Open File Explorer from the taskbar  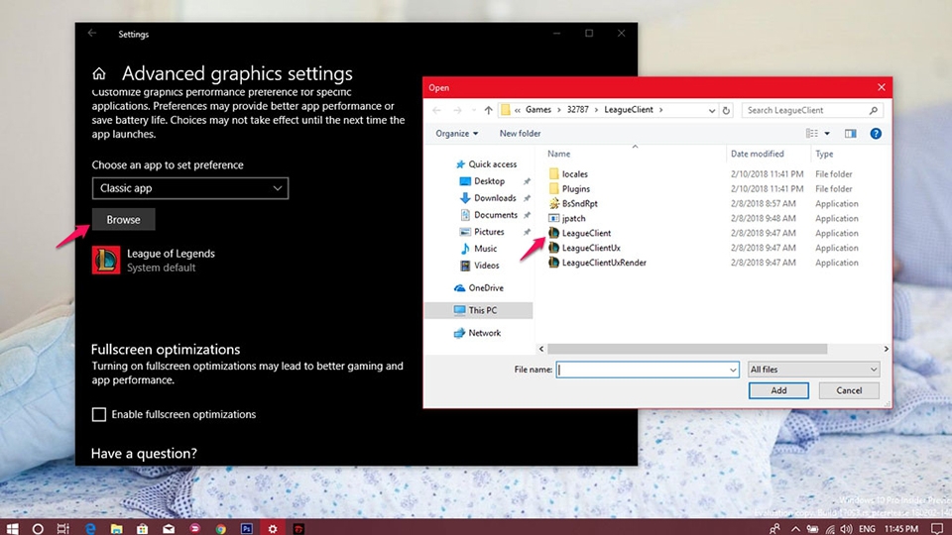pyautogui.click(x=116, y=529)
